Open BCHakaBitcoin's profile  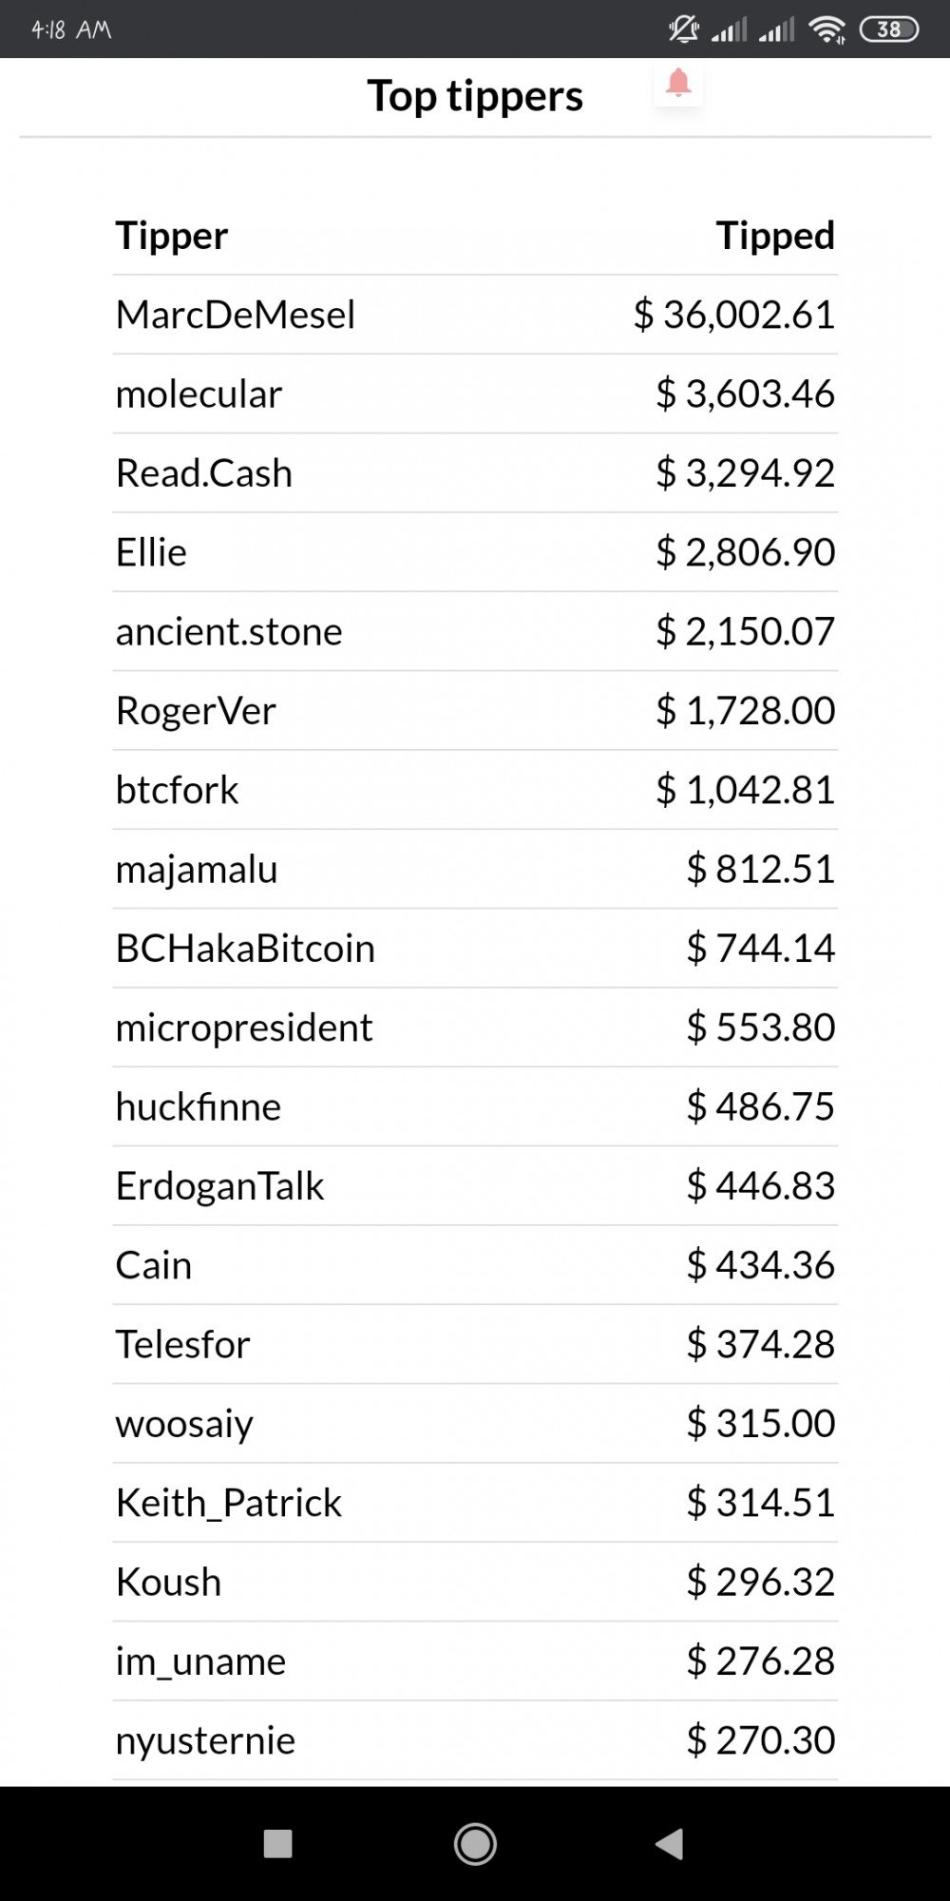pyautogui.click(x=245, y=948)
